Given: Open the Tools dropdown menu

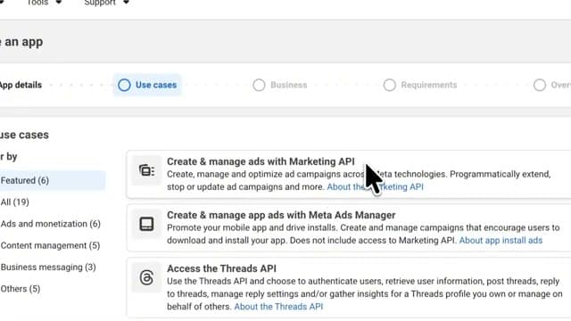Looking at the screenshot, I should tap(44, 3).
